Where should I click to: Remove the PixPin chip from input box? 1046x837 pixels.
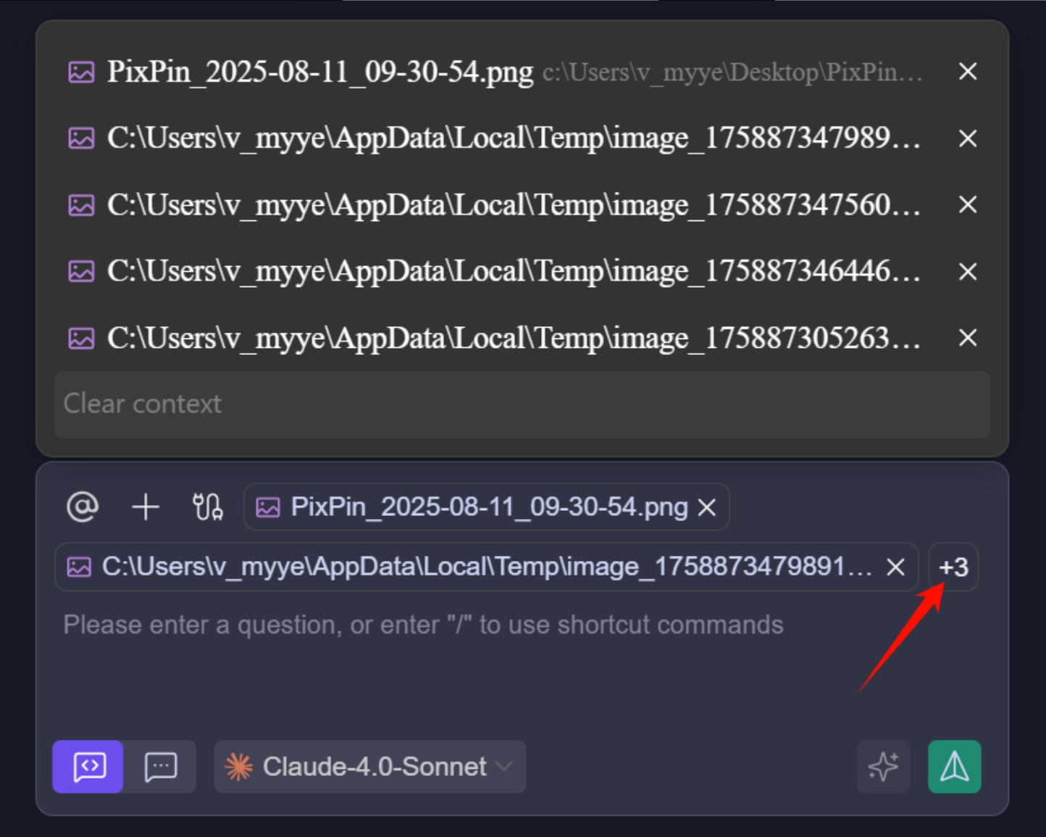707,507
